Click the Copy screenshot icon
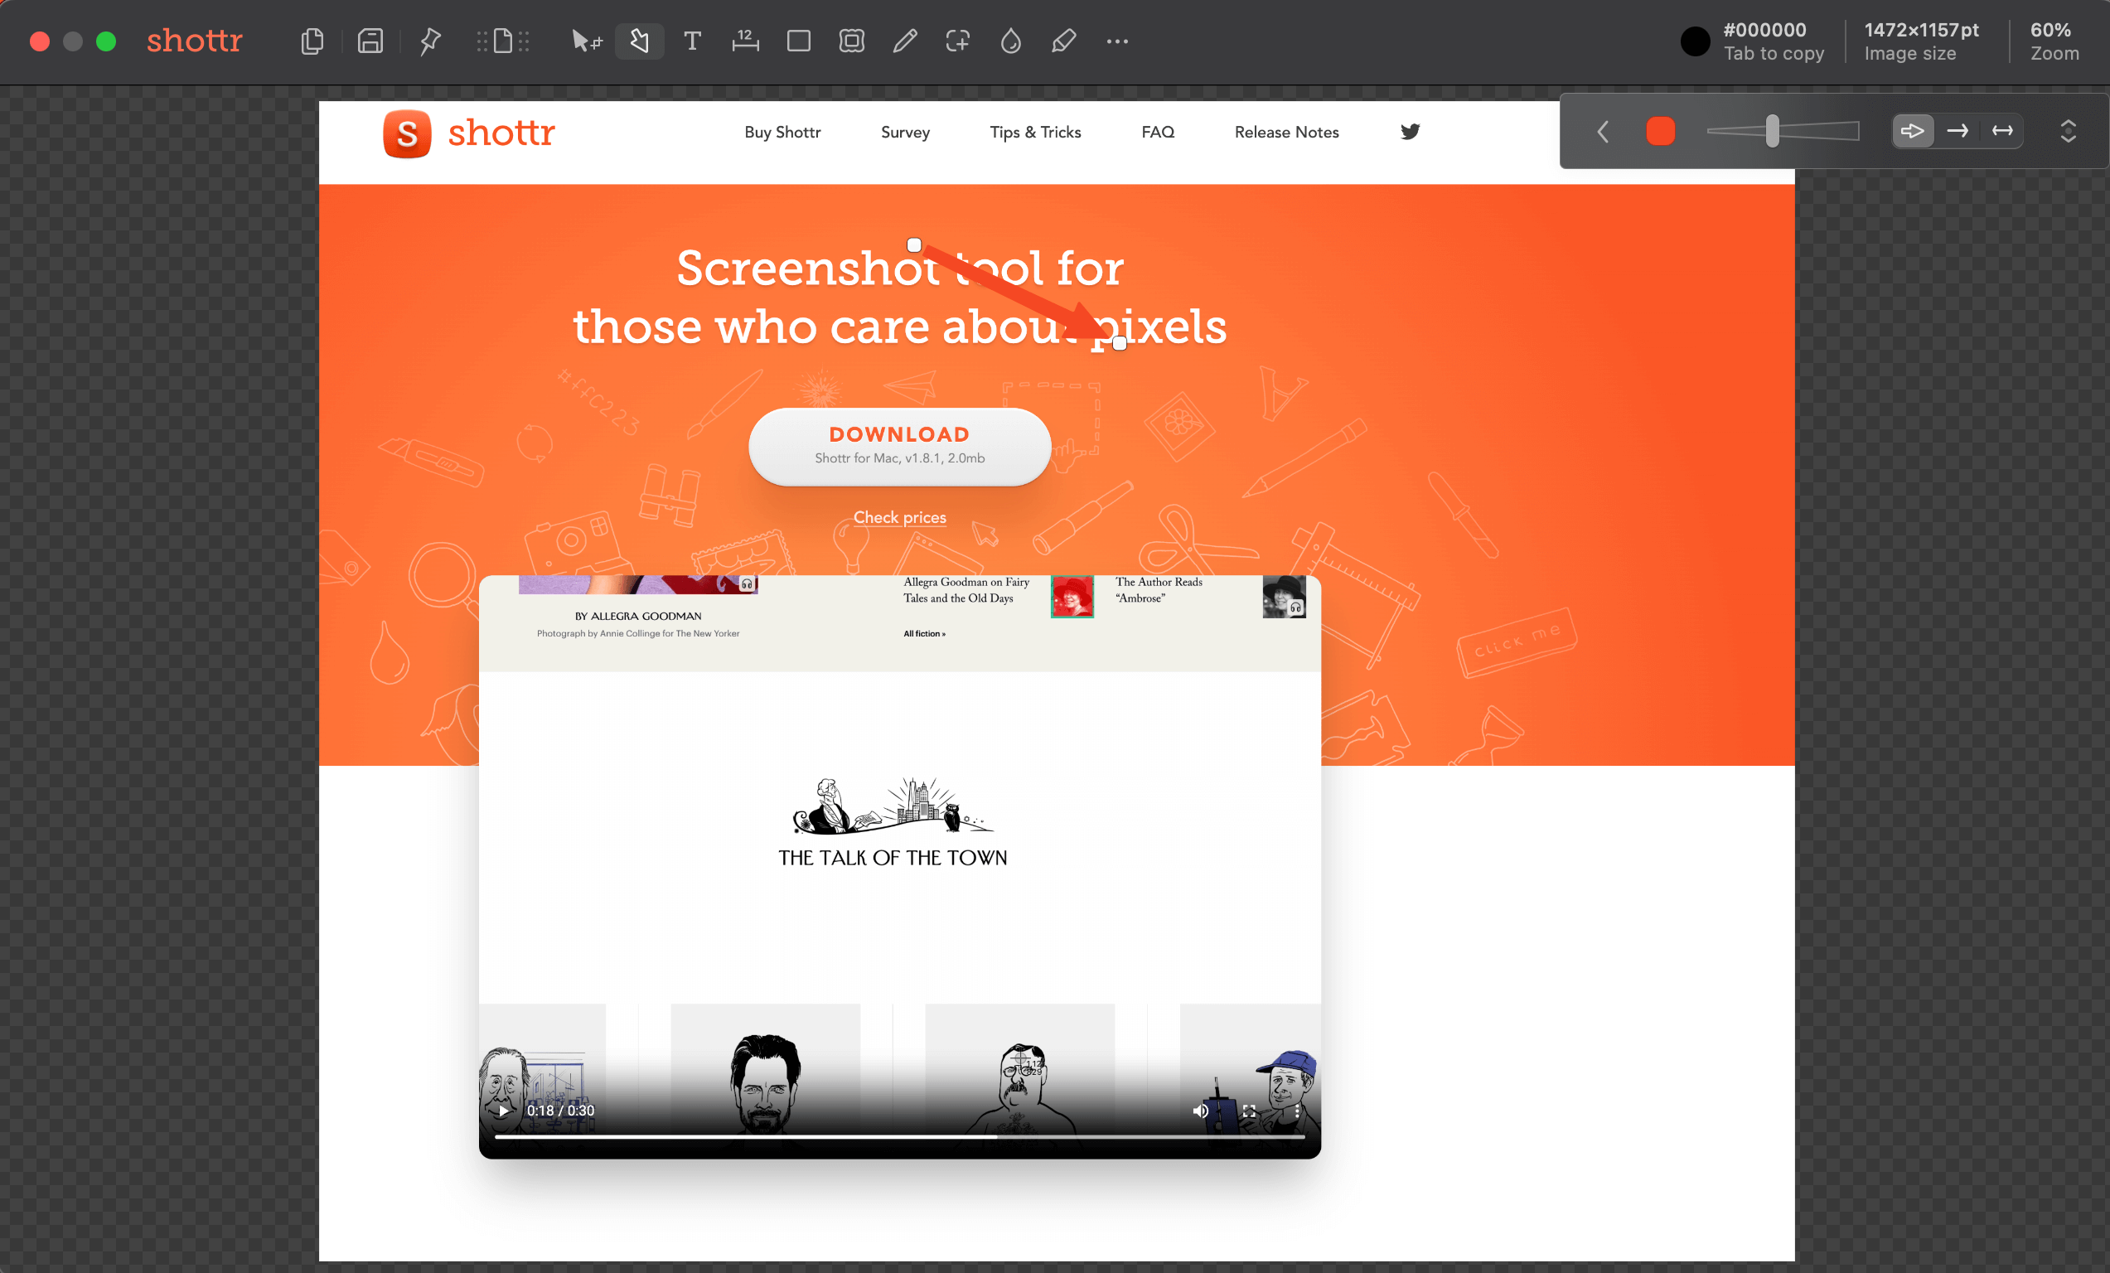The width and height of the screenshot is (2110, 1273). coord(312,41)
